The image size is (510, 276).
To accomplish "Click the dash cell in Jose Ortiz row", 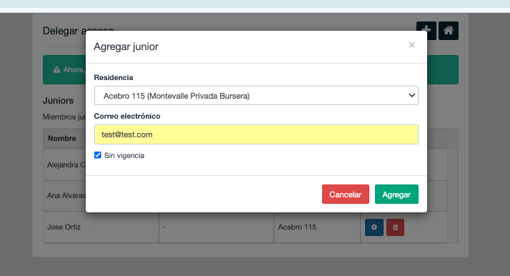I will [x=216, y=227].
